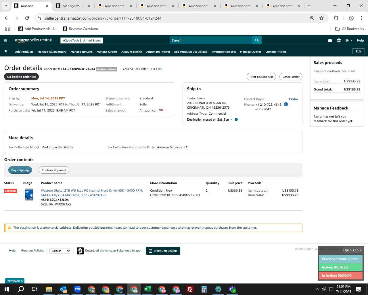368x295 pixels.
Task: Open Outlook from the taskbar
Action: tap(63, 289)
